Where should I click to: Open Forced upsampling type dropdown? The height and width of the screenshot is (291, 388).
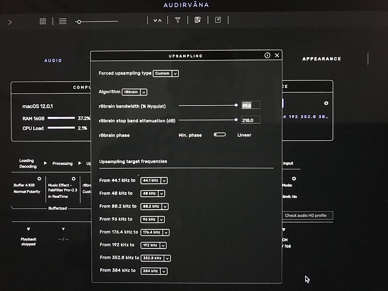(165, 73)
